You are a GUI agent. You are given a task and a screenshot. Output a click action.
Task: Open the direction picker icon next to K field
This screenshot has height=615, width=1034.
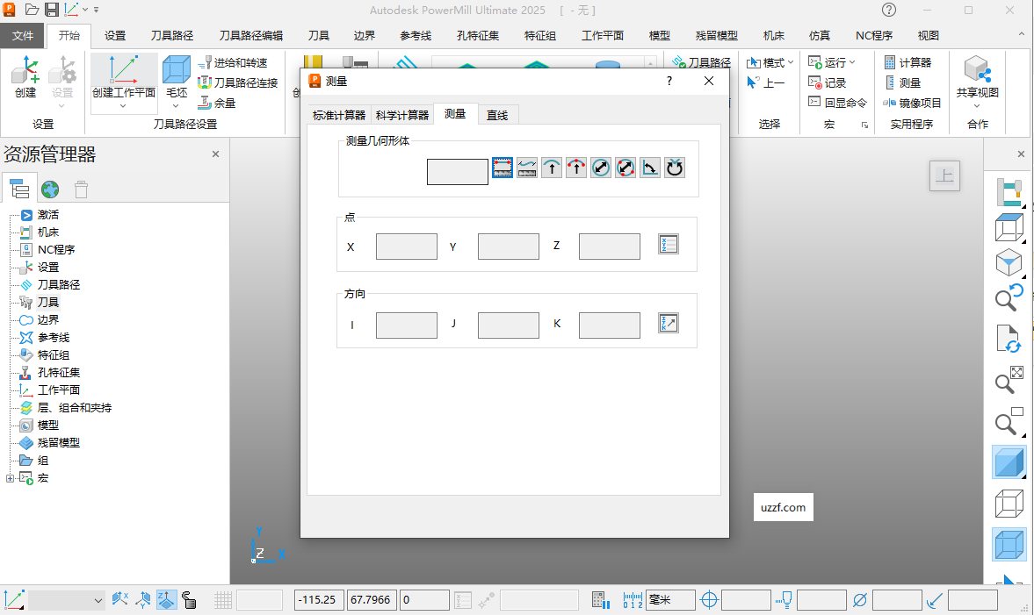(x=668, y=322)
